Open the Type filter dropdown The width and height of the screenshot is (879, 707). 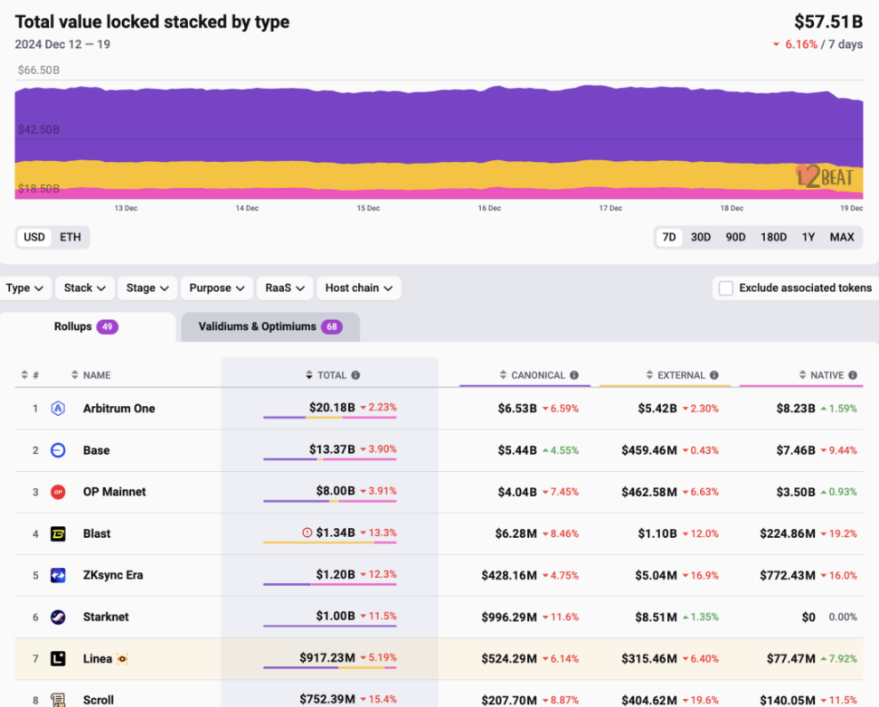24,288
